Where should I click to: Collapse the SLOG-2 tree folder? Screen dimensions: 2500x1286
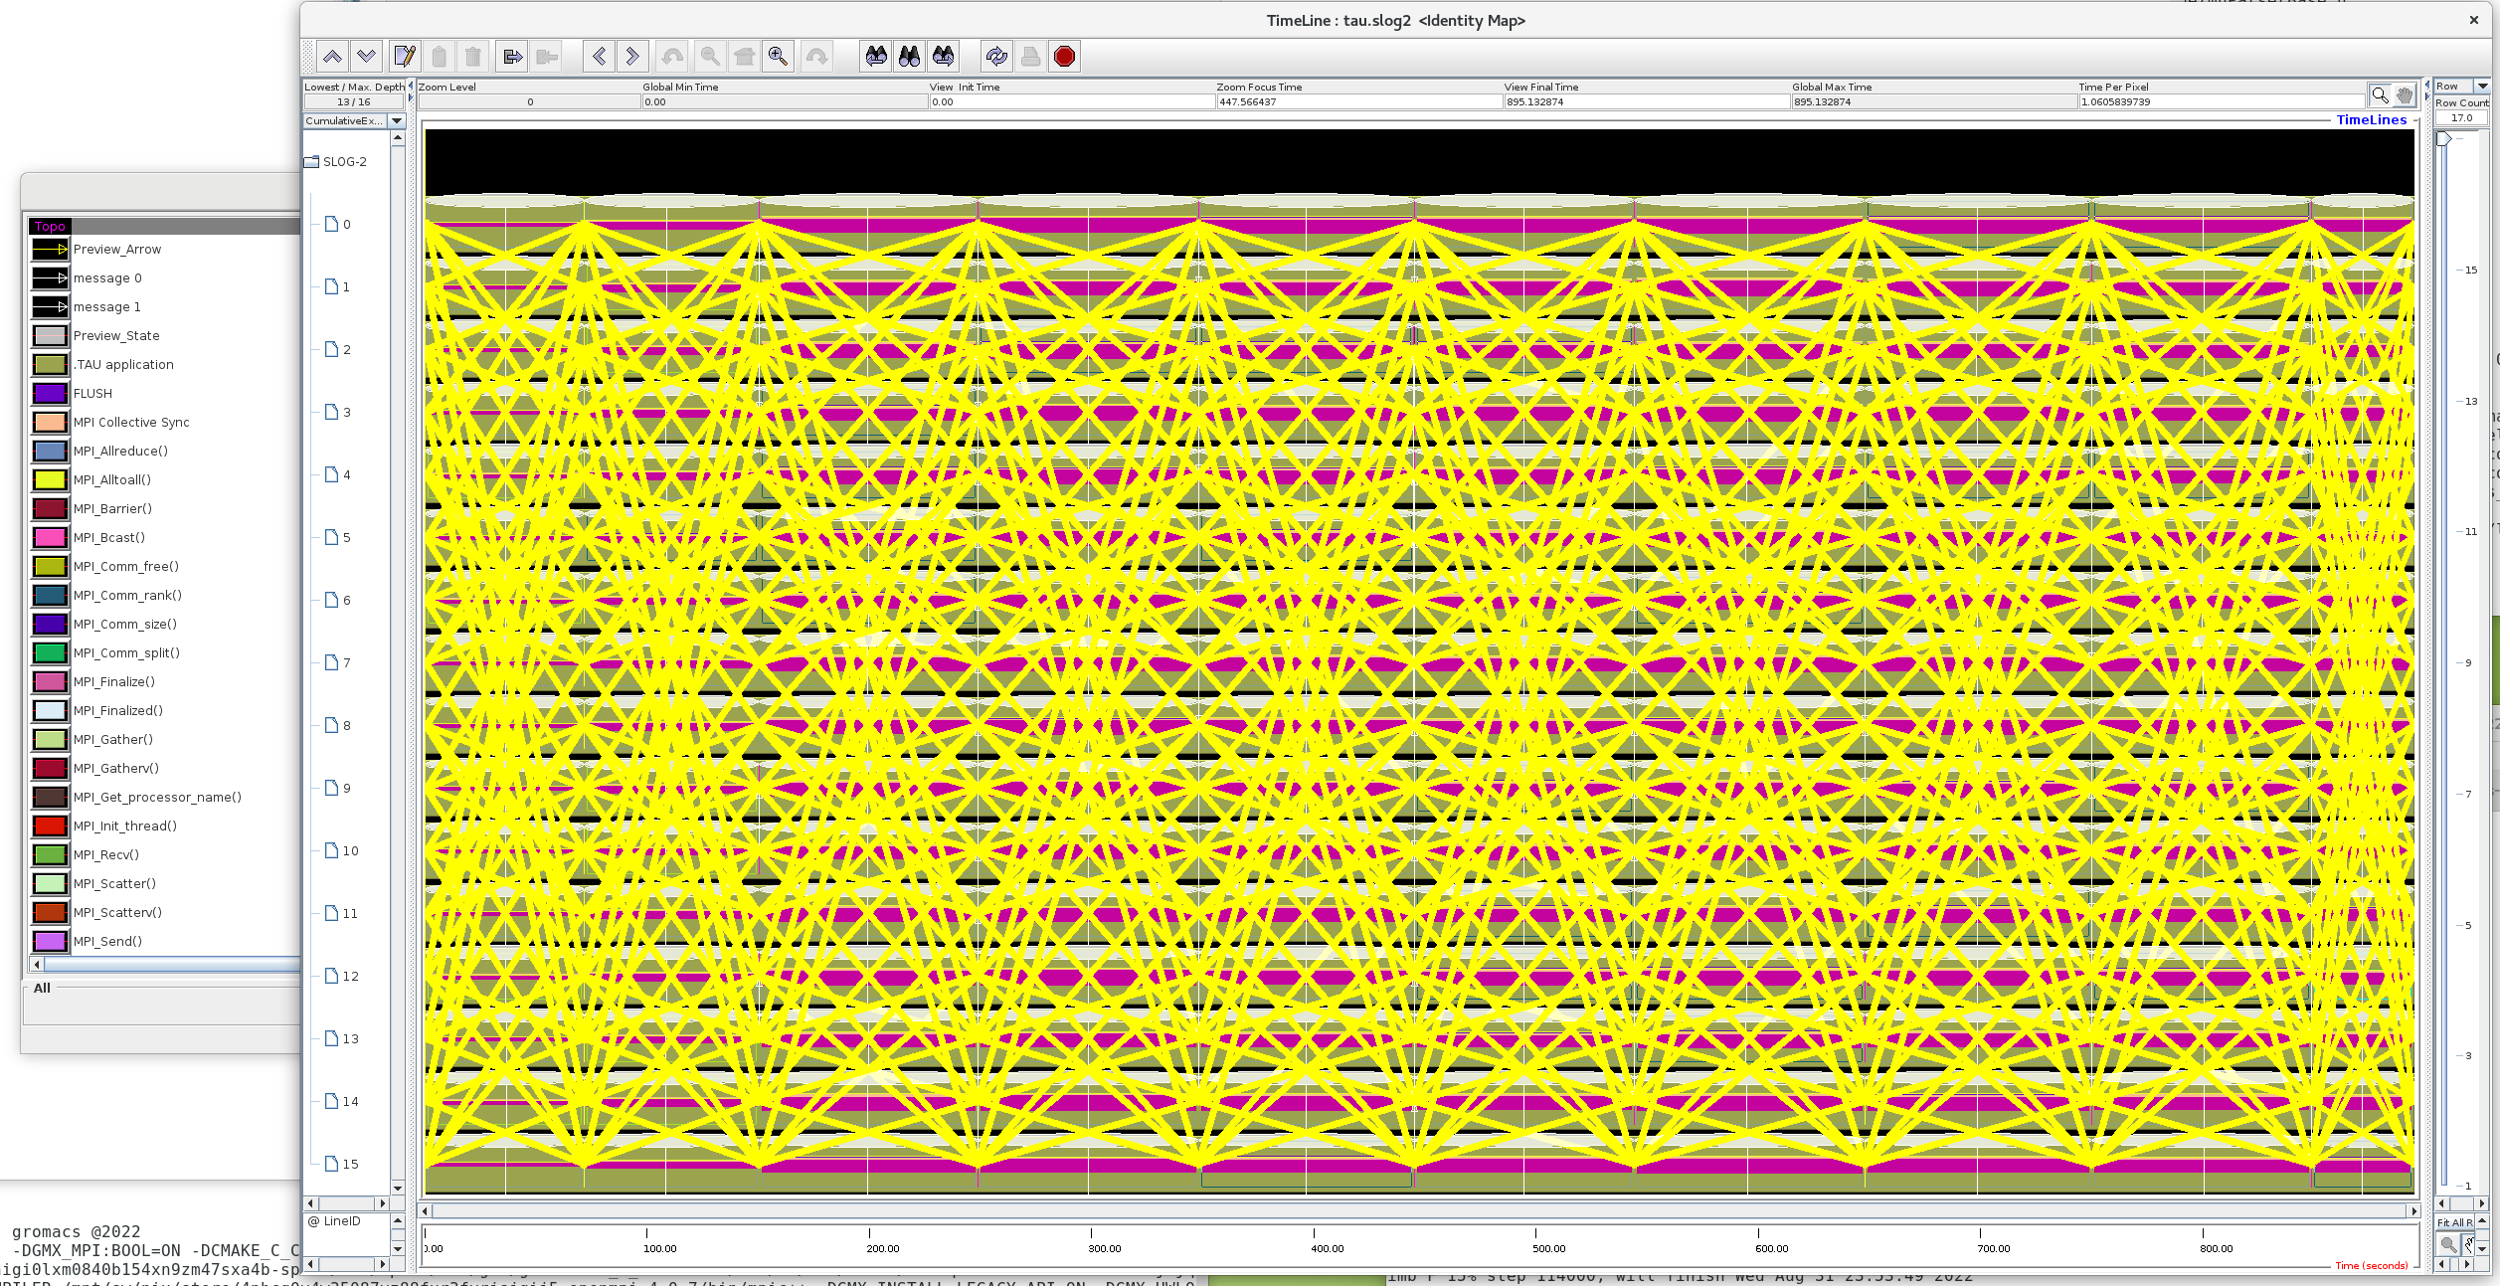312,162
